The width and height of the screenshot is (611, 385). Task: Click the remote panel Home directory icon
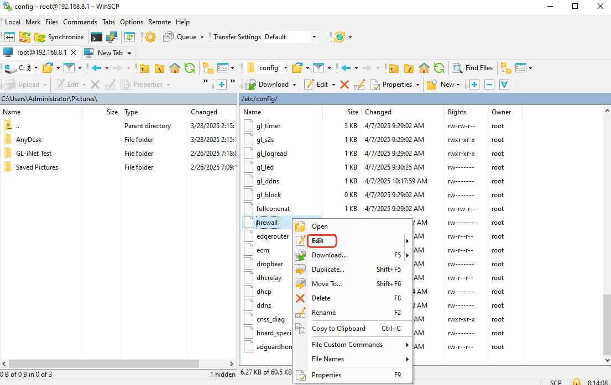coord(424,68)
